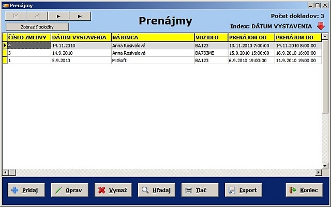Click rental start 13.11.2010 7:00:00
The image size is (331, 207).
coord(251,46)
